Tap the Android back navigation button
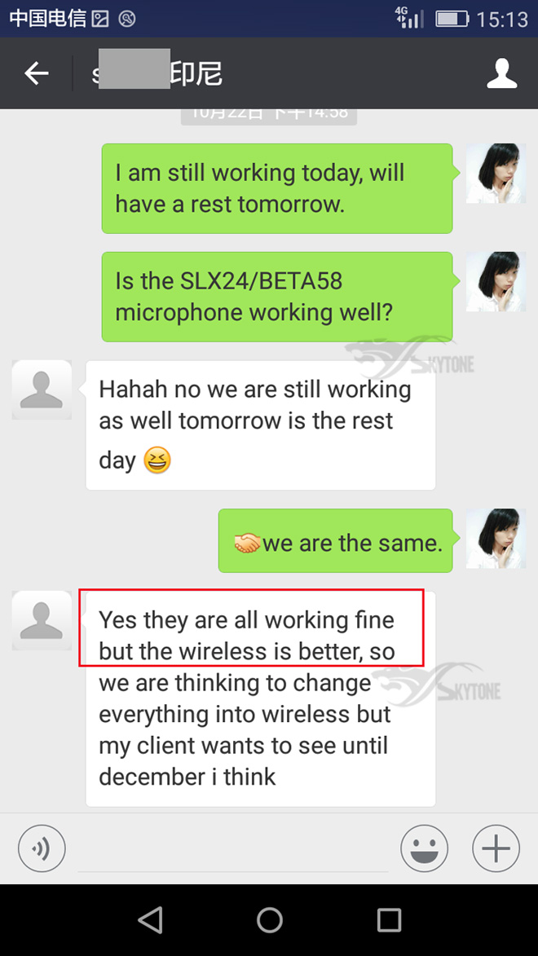Viewport: 538px width, 956px height. [150, 919]
